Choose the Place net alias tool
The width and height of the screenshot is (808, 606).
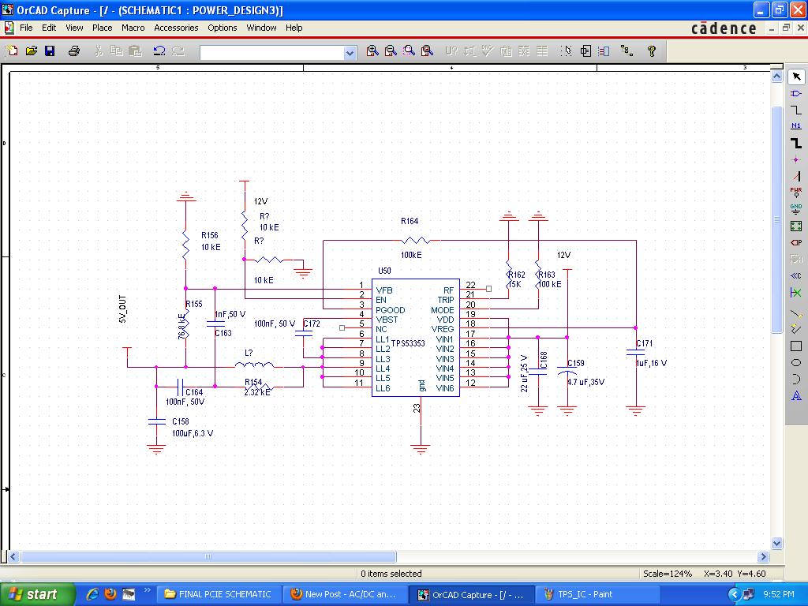796,127
